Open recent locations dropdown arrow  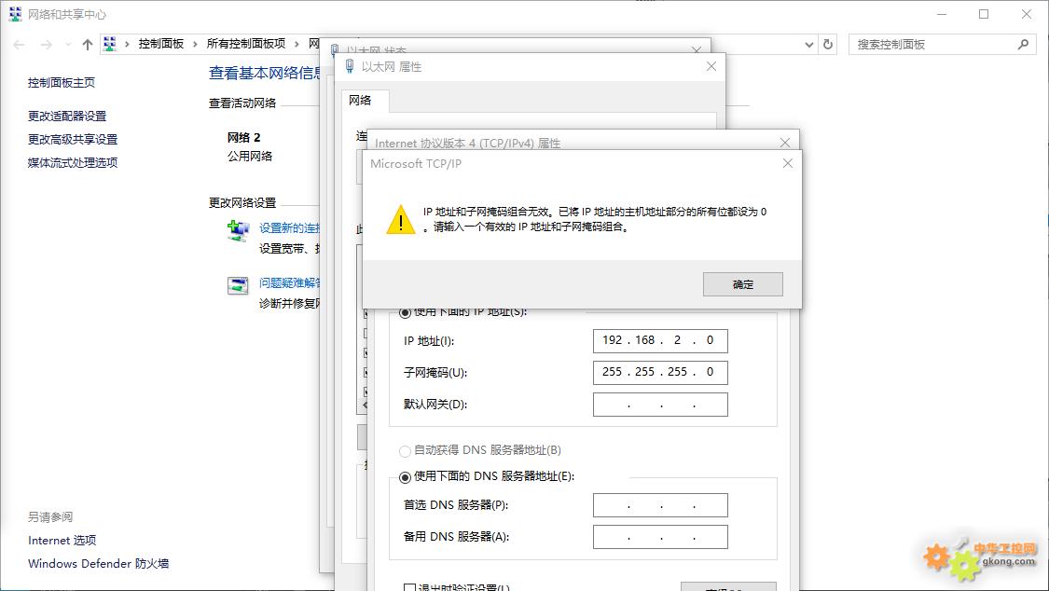[68, 45]
